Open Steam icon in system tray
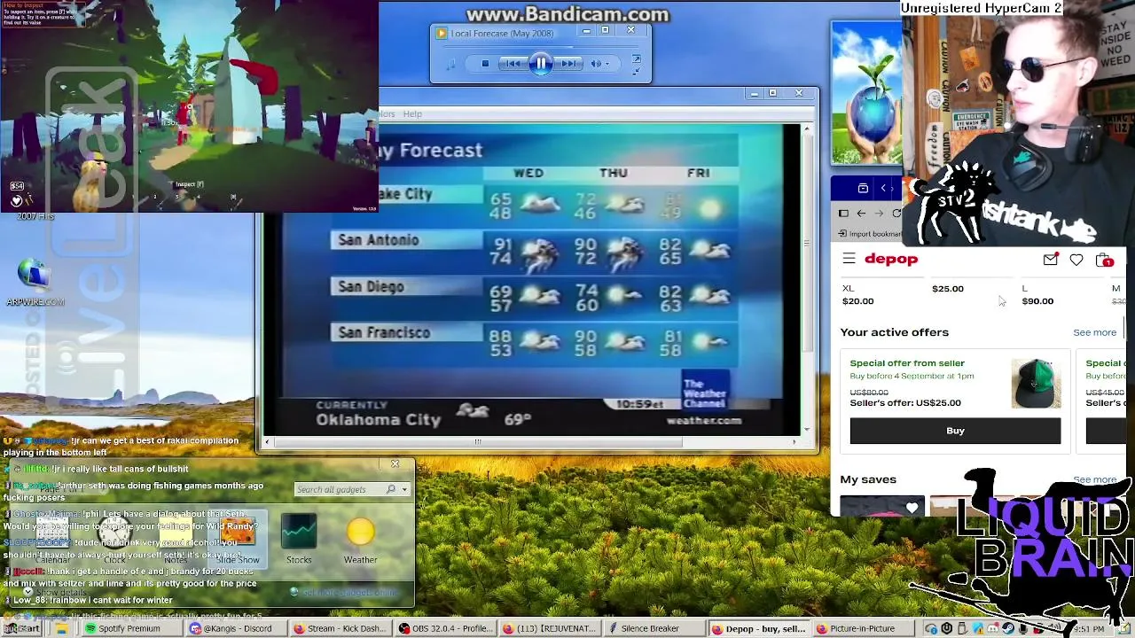Screen dimensions: 1135x638 coord(1008,629)
